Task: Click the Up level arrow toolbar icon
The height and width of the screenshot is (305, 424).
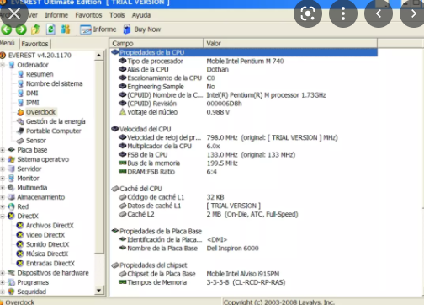Action: click(x=35, y=29)
